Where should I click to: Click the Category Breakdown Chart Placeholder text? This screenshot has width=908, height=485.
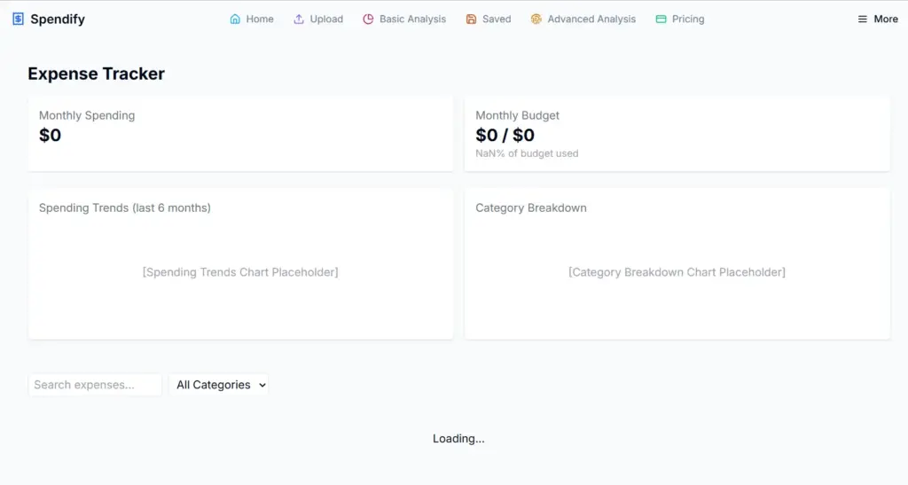677,272
